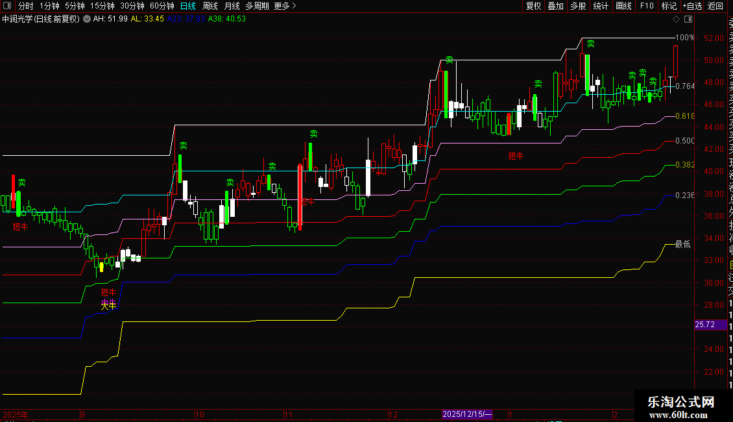Open the 多股 multi-stock view
This screenshot has height=422, width=733.
pyautogui.click(x=578, y=6)
